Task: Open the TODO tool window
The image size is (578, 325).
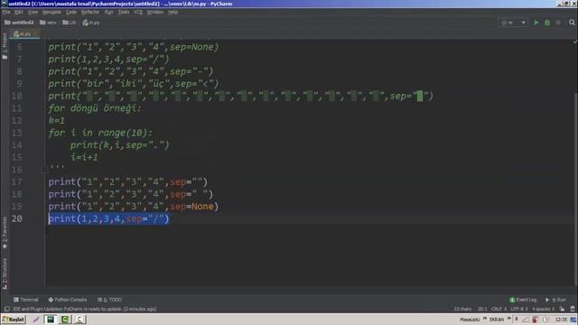Action: tap(109, 300)
